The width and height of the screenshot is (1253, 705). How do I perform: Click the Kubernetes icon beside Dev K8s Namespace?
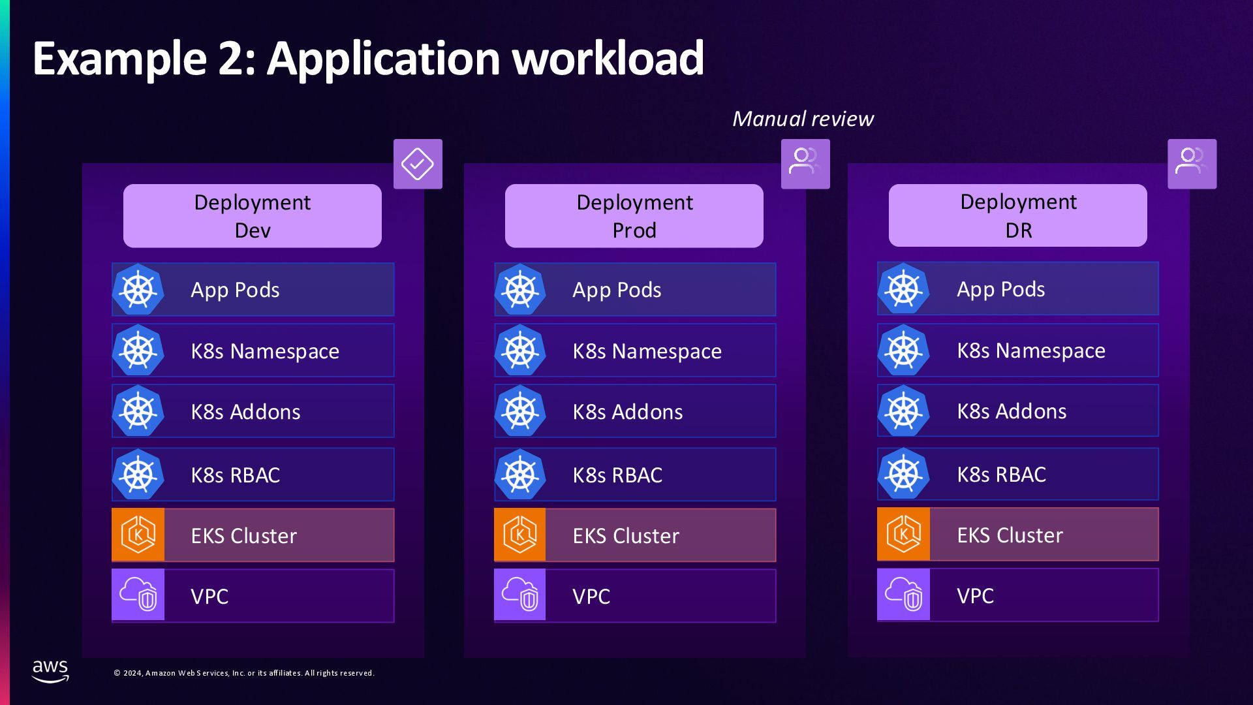point(138,350)
